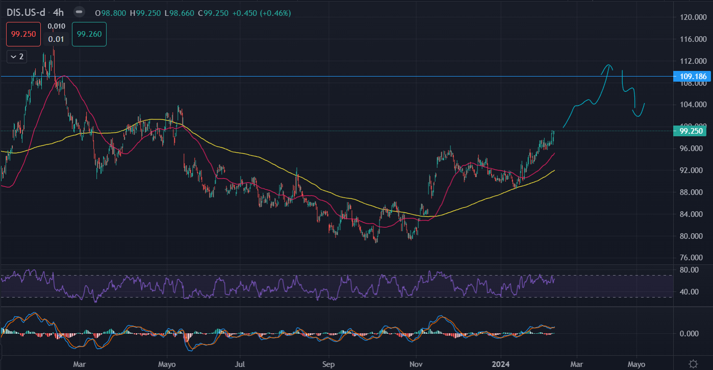The height and width of the screenshot is (370, 713).
Task: Open chart settings gear icon
Action: pyautogui.click(x=693, y=364)
